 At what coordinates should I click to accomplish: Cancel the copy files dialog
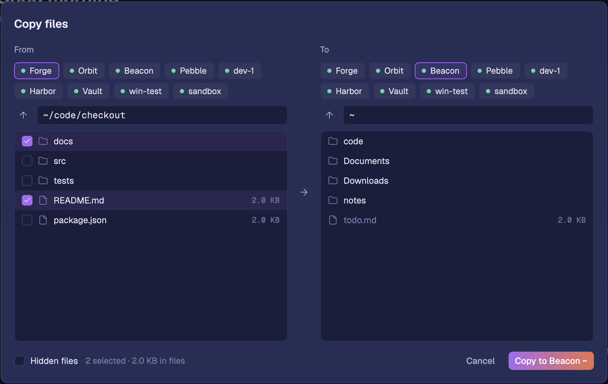pyautogui.click(x=480, y=361)
